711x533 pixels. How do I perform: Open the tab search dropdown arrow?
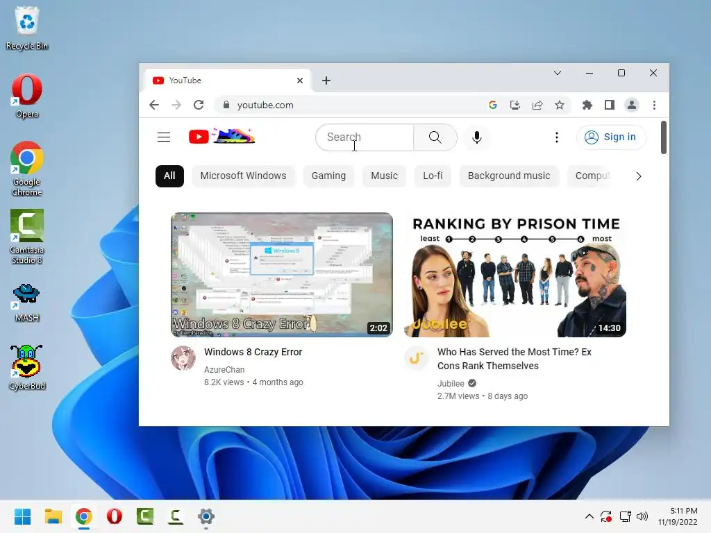coord(558,73)
